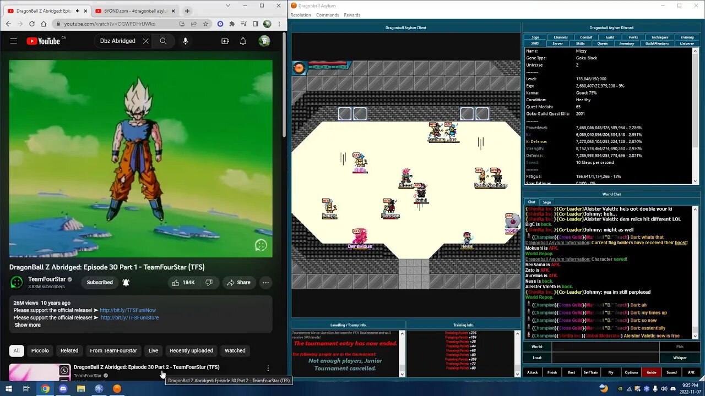705x396 pixels.
Task: Toggle Self Train in Dragonball Asylum
Action: 591,372
